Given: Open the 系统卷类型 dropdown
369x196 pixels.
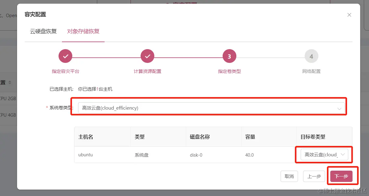Looking at the screenshot, I should pyautogui.click(x=211, y=108).
